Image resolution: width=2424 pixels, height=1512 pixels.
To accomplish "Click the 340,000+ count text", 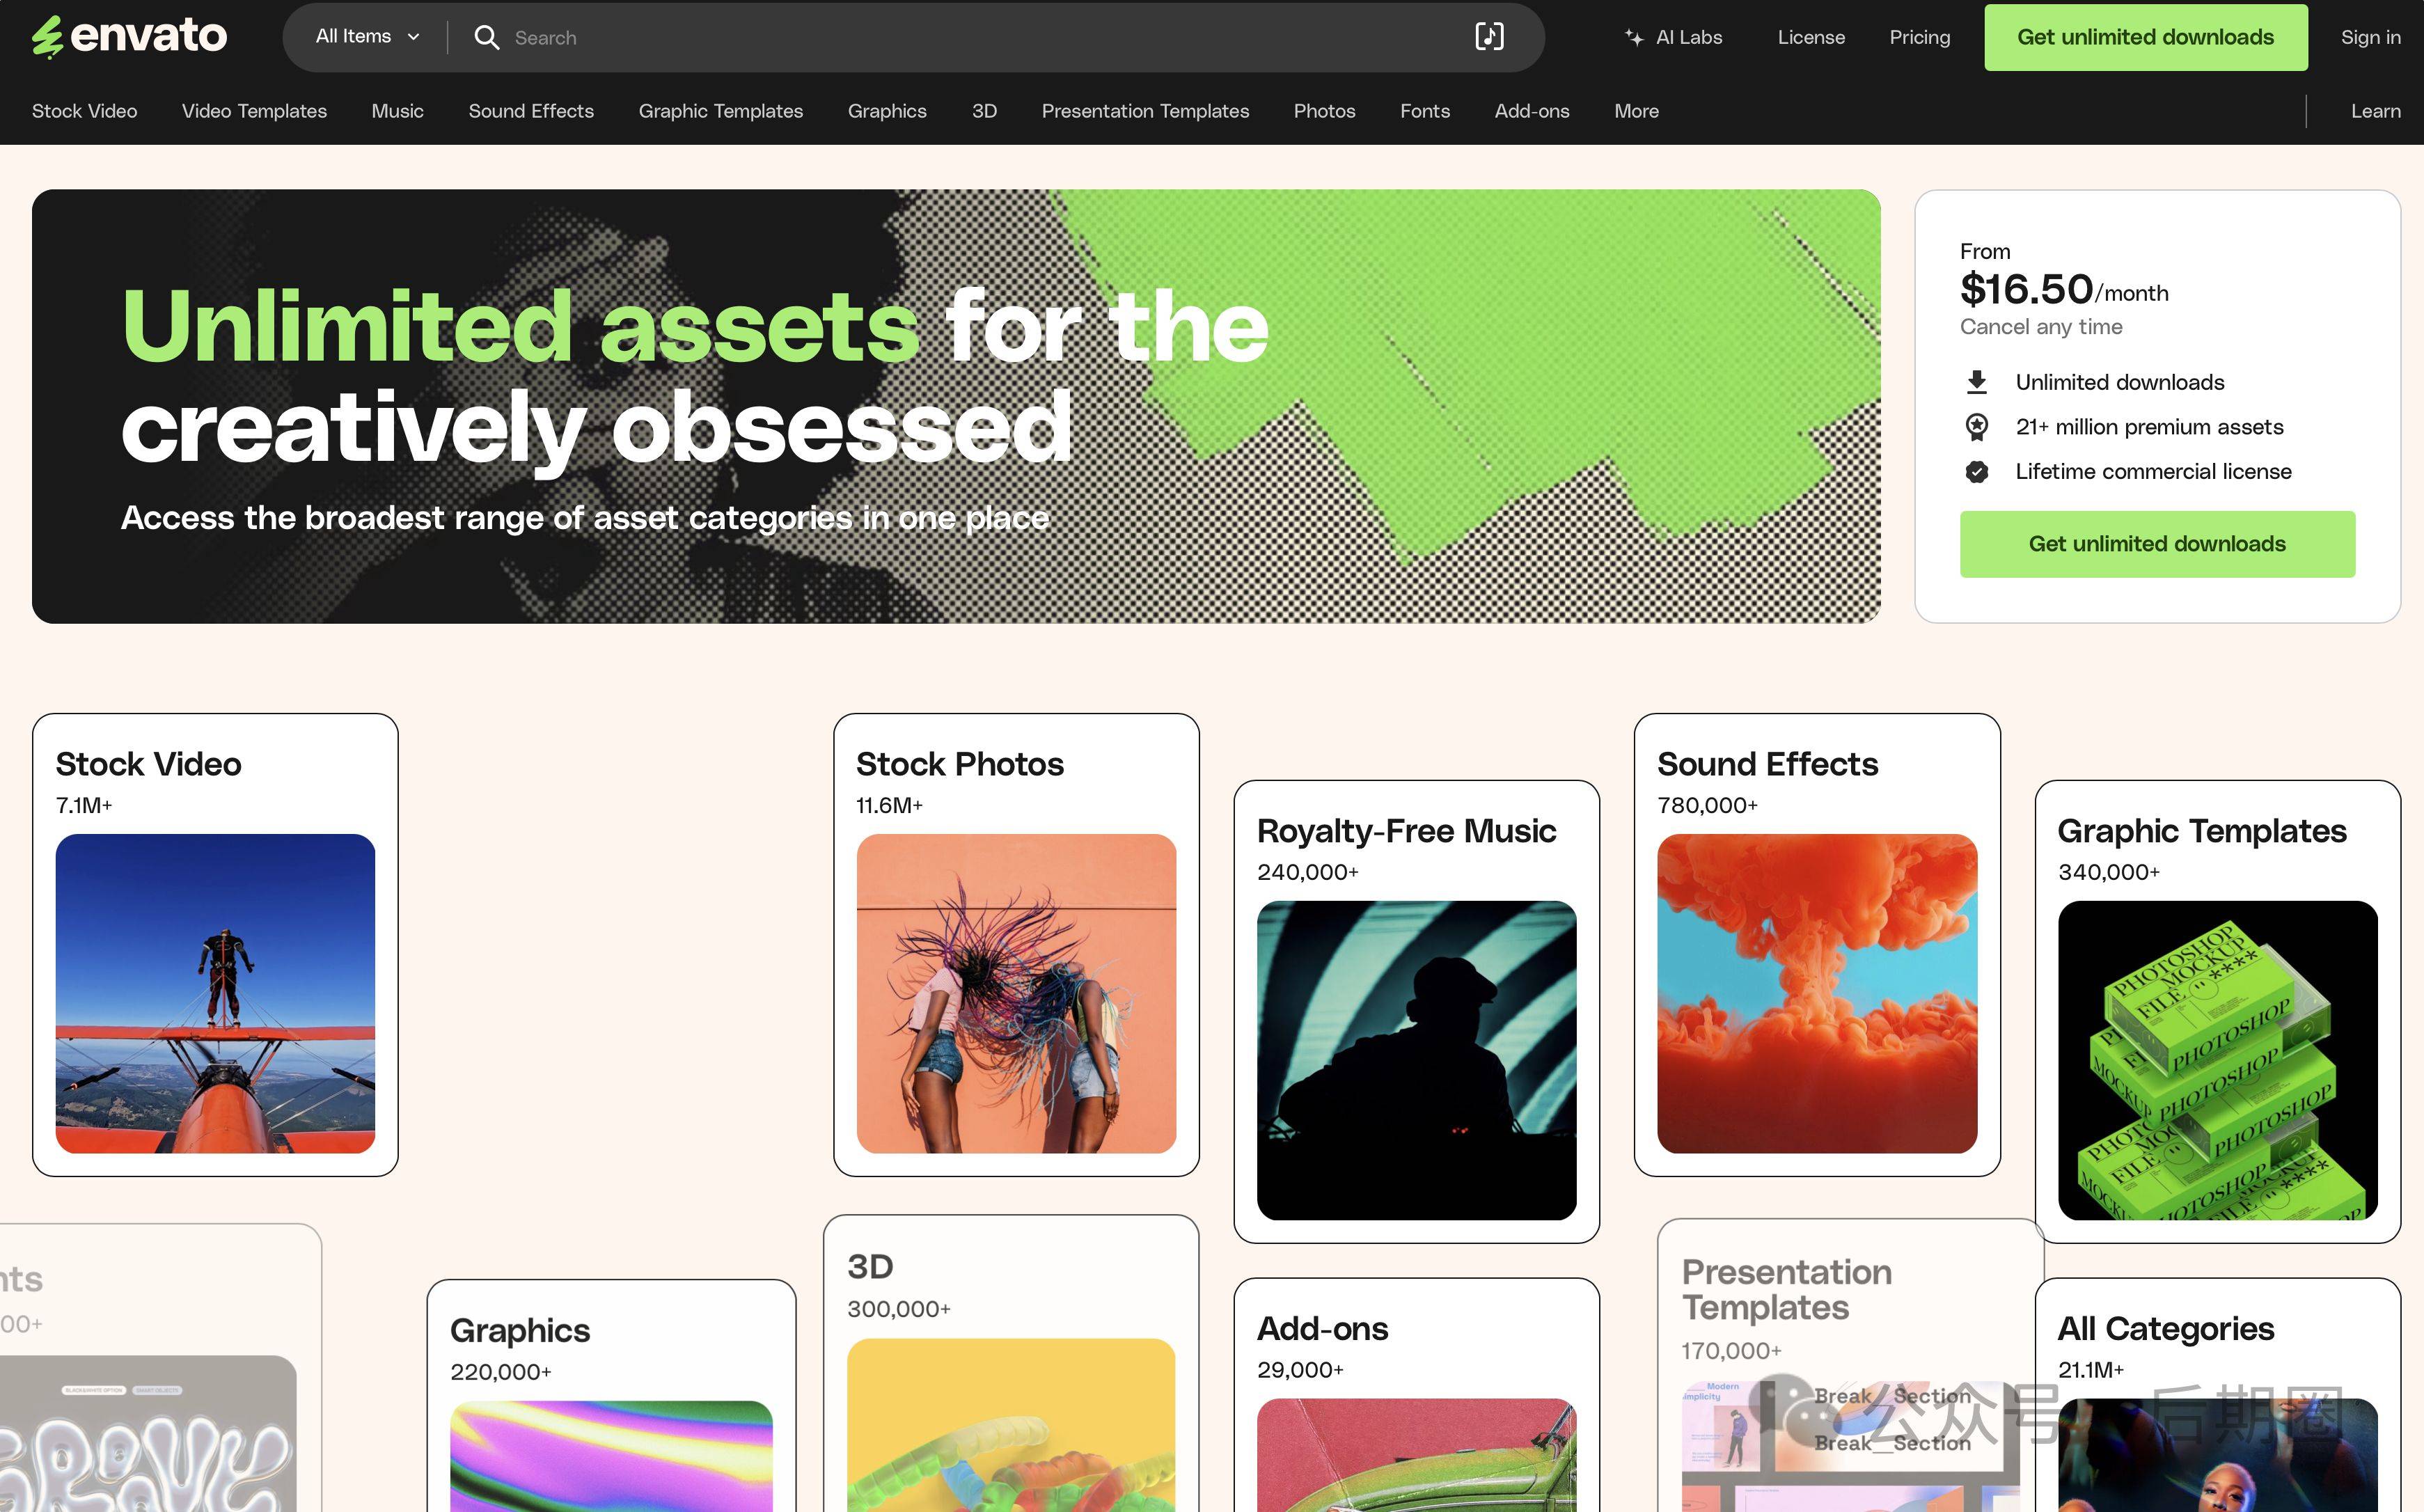I will [x=2108, y=872].
